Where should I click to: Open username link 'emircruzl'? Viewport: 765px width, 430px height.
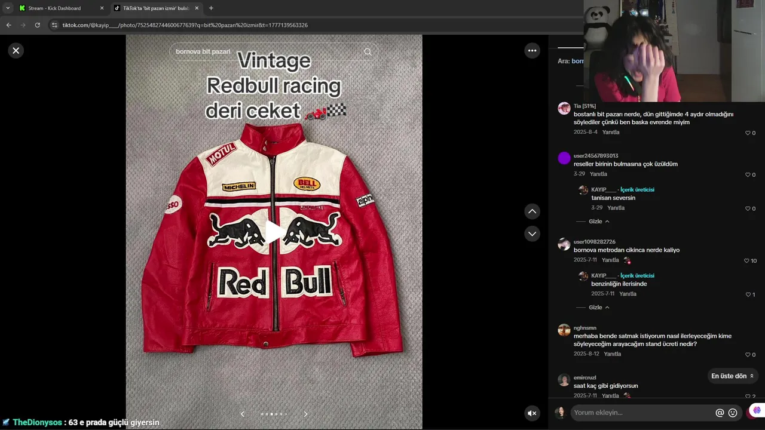click(585, 377)
